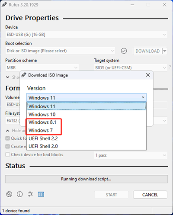Close the Download ISO Image dialog
This screenshot has width=173, height=215.
coord(148,75)
